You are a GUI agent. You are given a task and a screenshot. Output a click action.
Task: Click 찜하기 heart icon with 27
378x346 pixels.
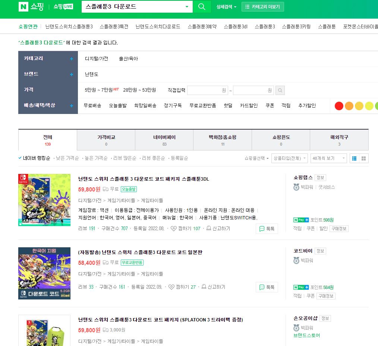click(x=171, y=287)
